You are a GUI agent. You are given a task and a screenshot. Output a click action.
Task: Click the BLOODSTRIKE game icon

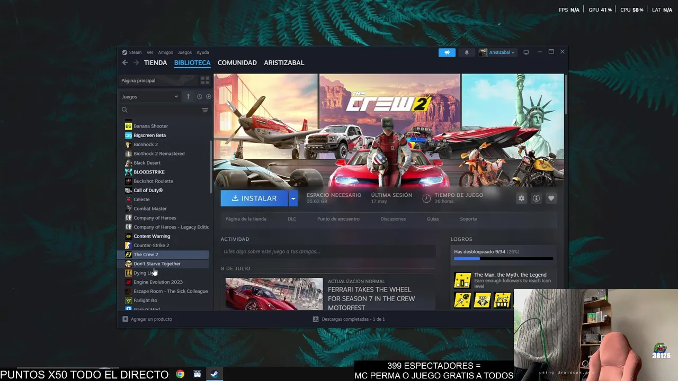[128, 172]
